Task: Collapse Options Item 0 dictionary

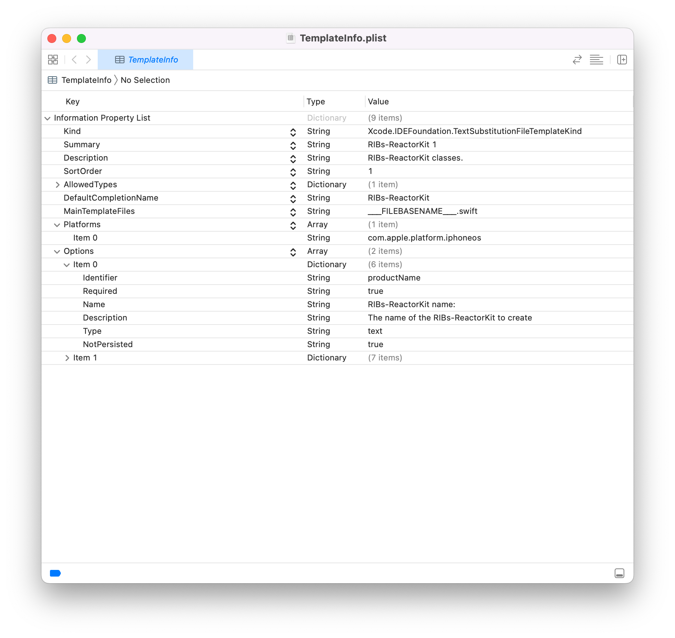Action: (x=67, y=265)
